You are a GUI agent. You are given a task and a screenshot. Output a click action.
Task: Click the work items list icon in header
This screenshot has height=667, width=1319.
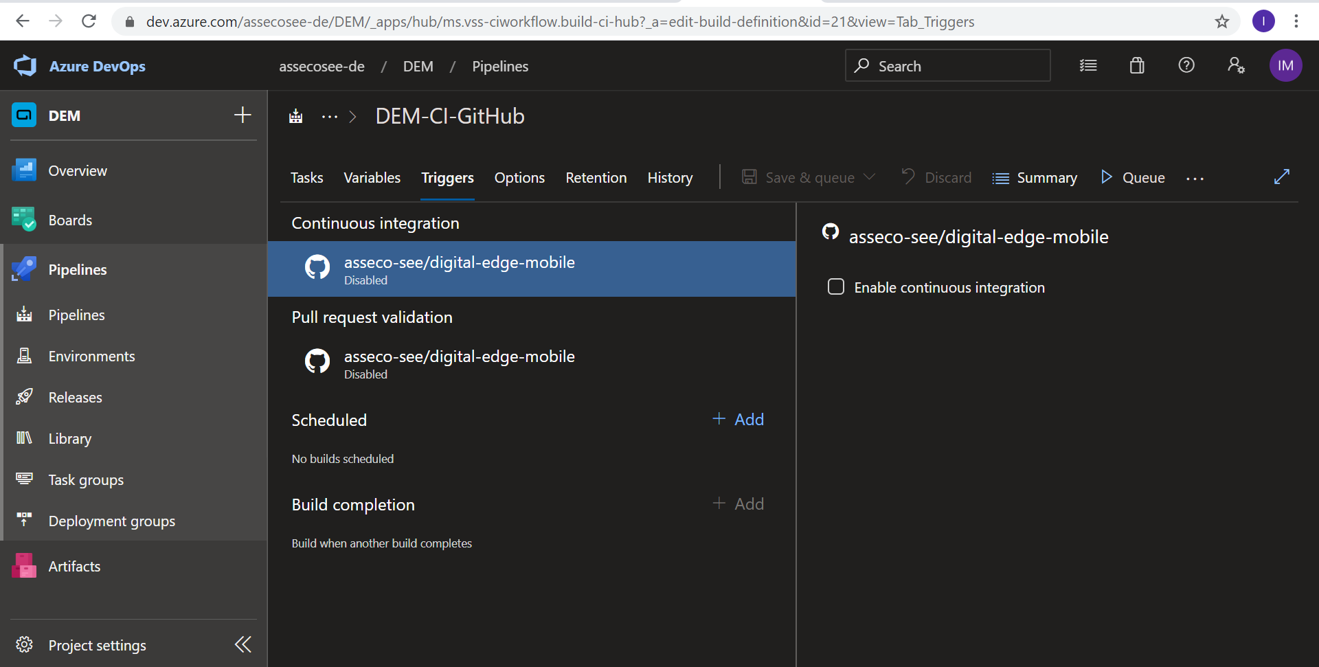(x=1088, y=65)
